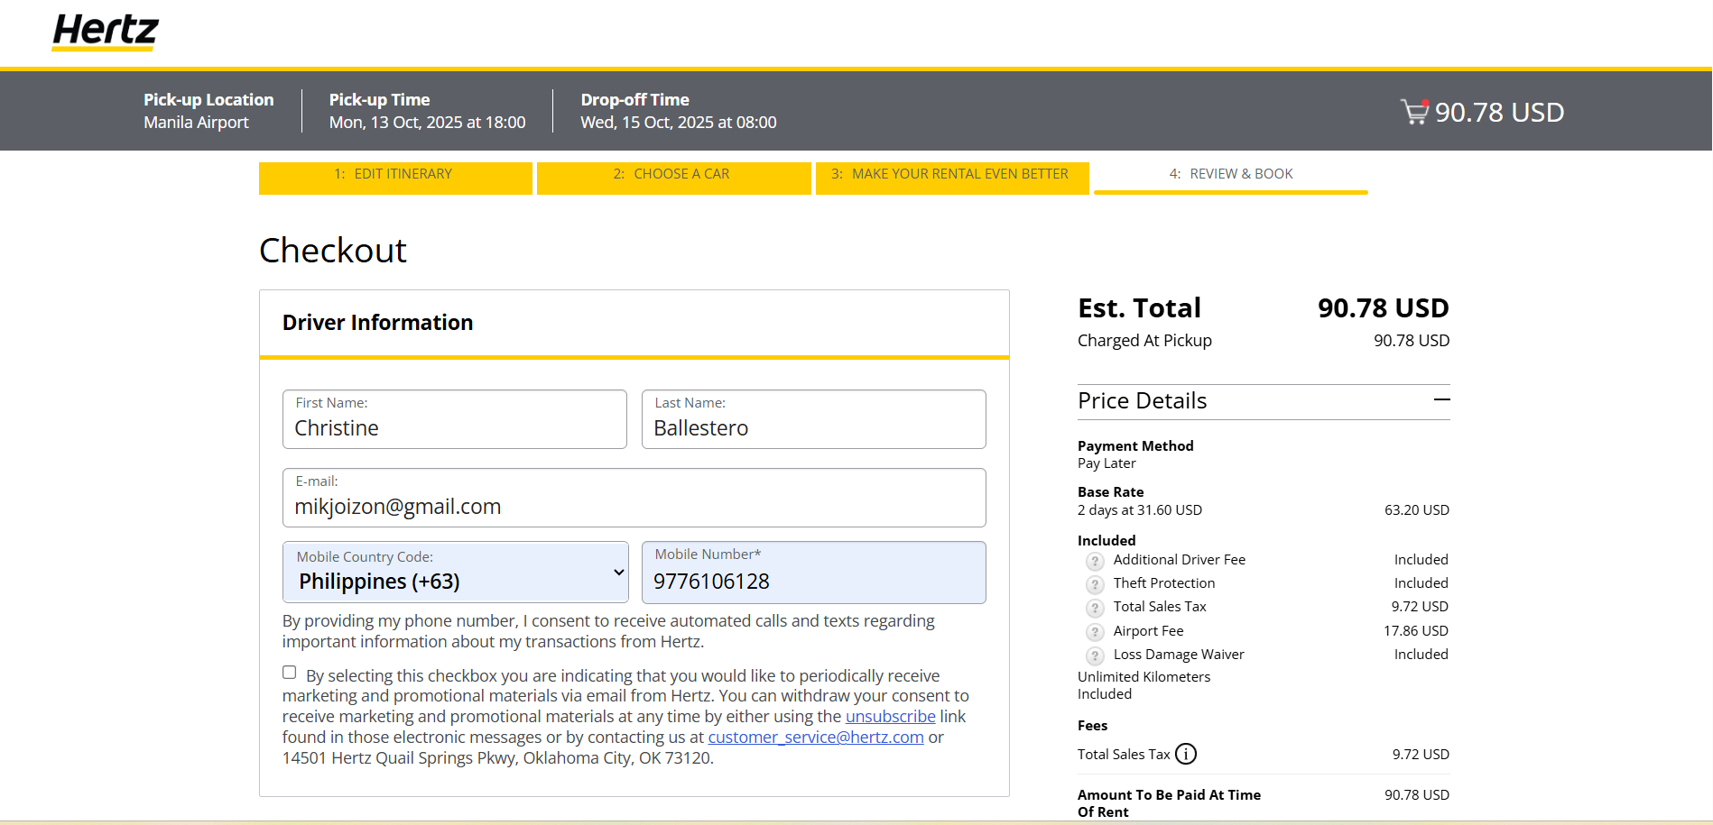Click drop-off time Wed, 15 Oct, 2025 at 08:00
This screenshot has height=825, width=1713.
[679, 123]
